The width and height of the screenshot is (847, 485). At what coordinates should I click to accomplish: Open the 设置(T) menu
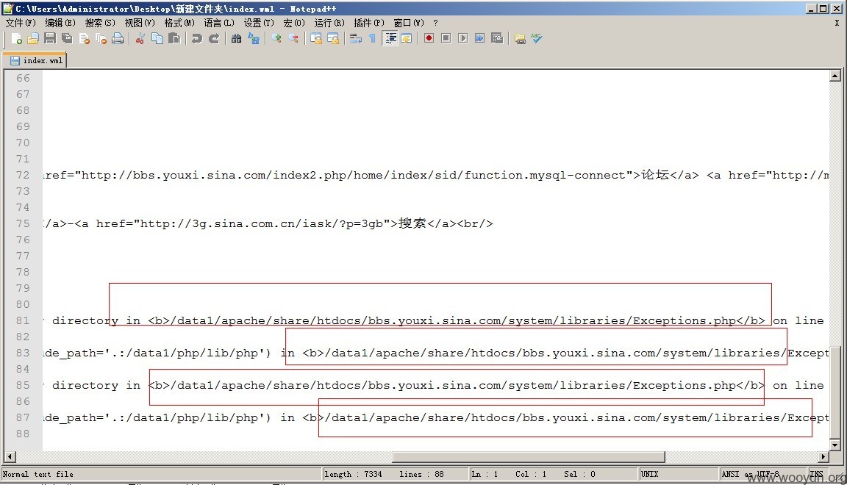259,23
